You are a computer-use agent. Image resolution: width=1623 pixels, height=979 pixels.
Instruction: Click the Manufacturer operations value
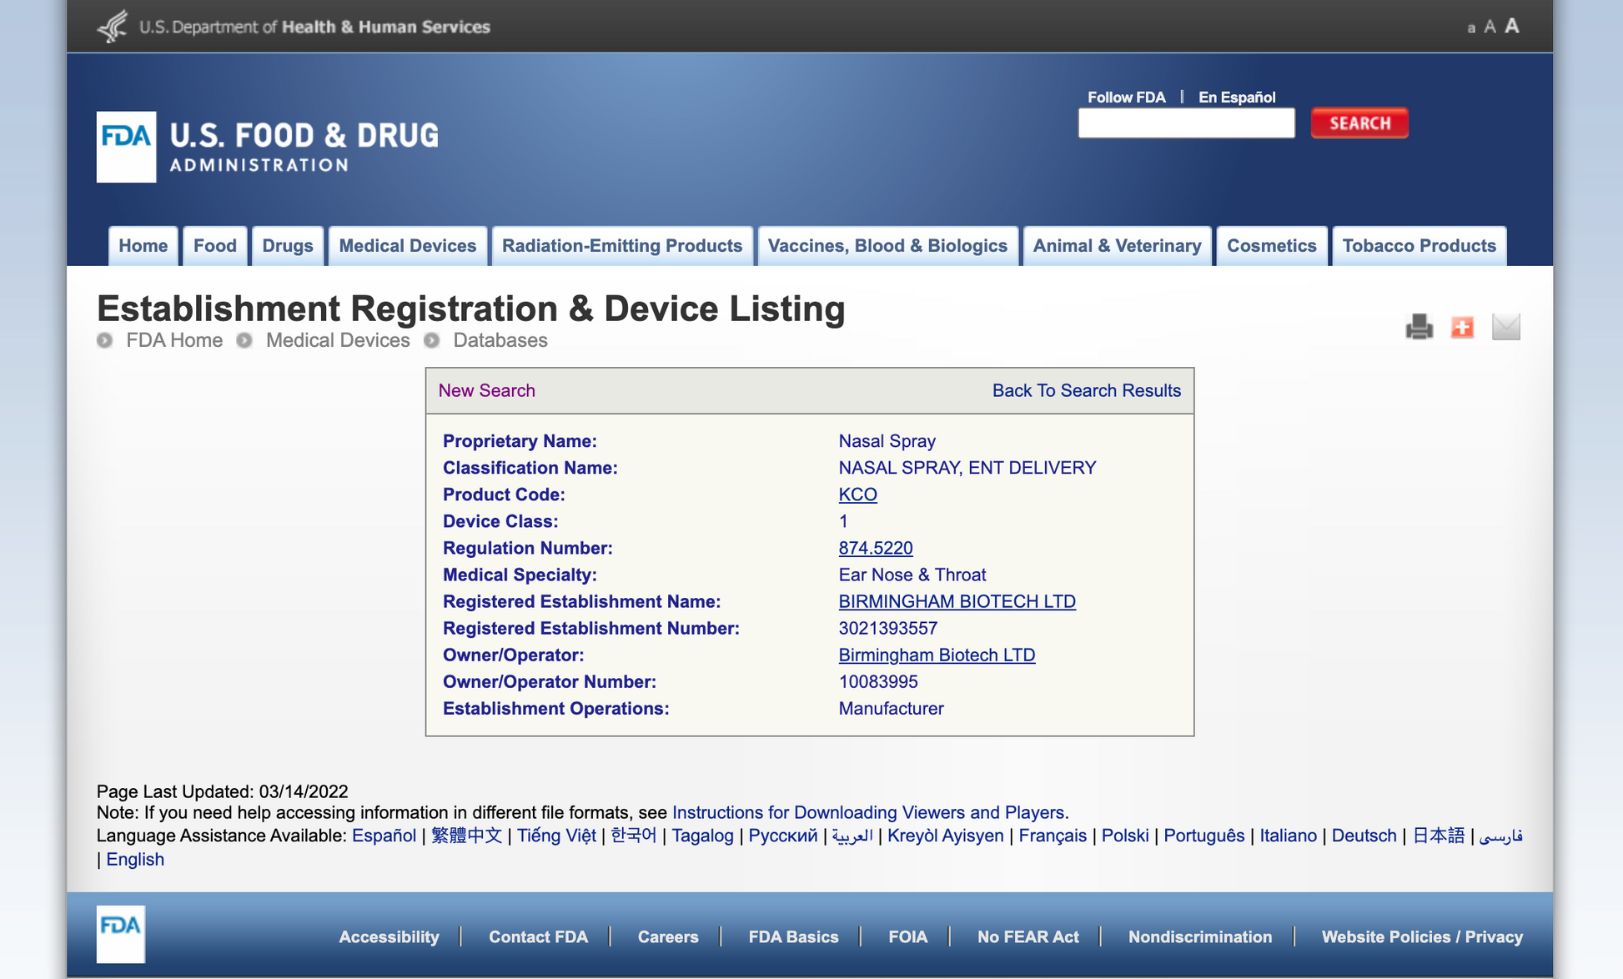891,708
